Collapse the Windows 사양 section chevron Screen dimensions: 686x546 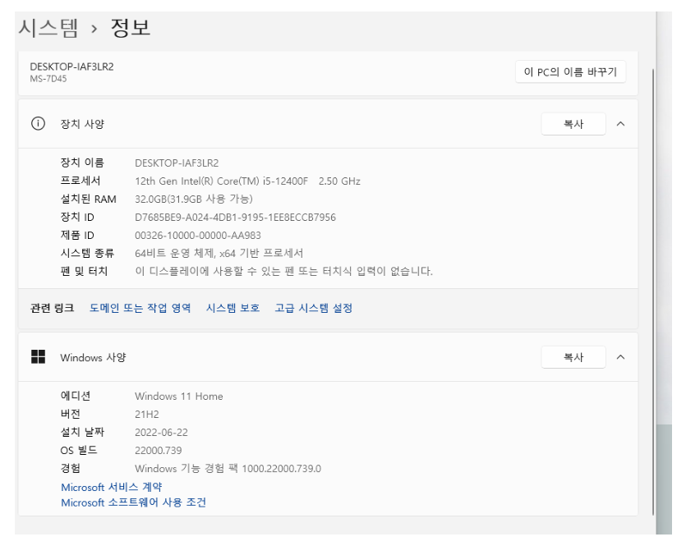(x=620, y=357)
